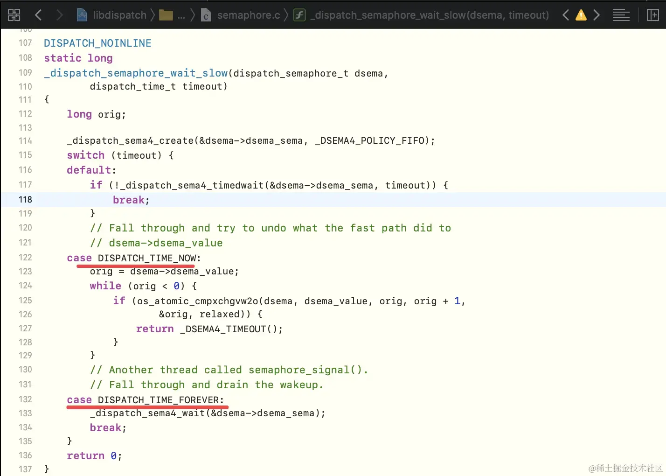Click the libdispatch project breadcrumb
The image size is (666, 476).
(112, 15)
